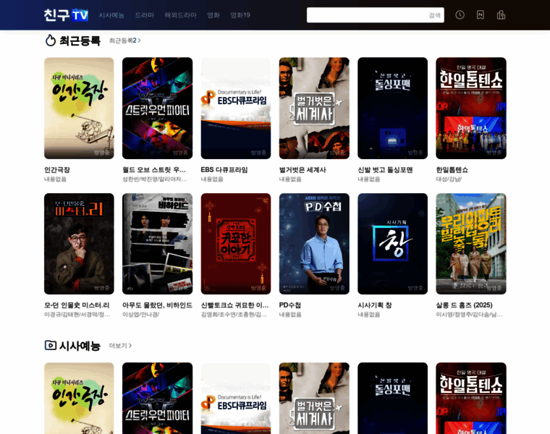Click title 살롱 드 홈즈 (2025)
Image resolution: width=550 pixels, height=434 pixels.
point(464,305)
